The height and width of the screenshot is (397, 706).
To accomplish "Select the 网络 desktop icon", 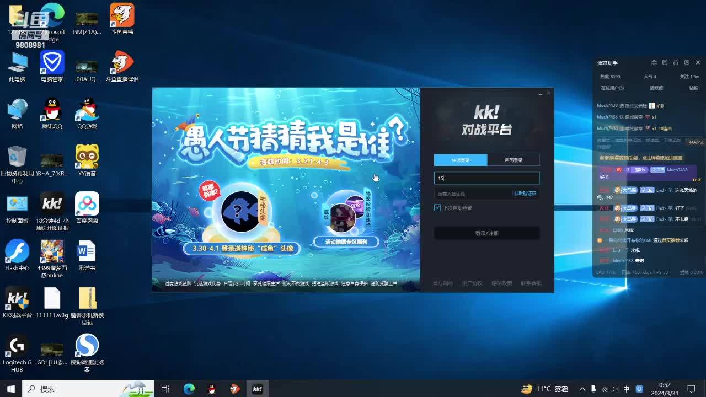I will tap(17, 114).
